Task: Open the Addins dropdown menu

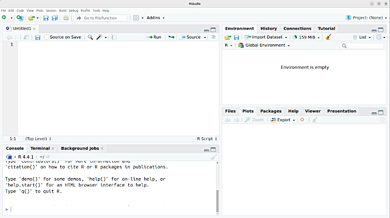Action: [156, 18]
